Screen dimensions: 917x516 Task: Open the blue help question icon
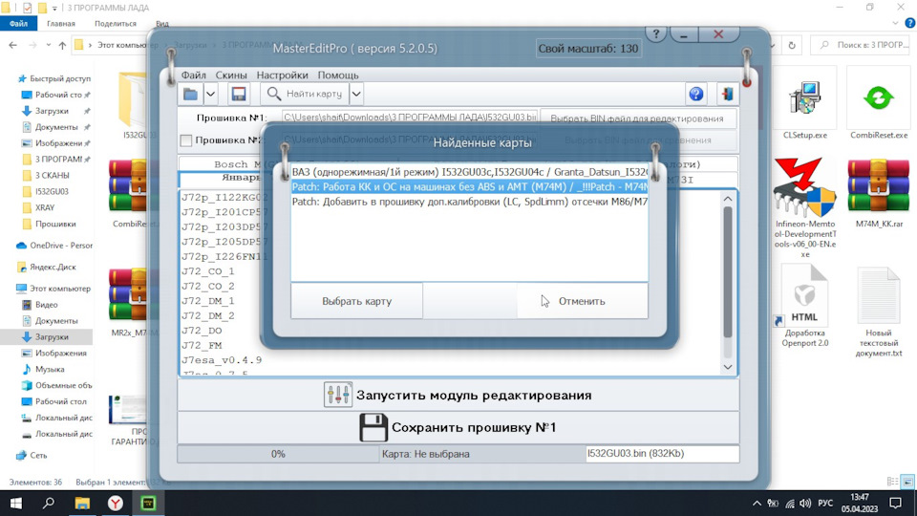[x=696, y=94]
